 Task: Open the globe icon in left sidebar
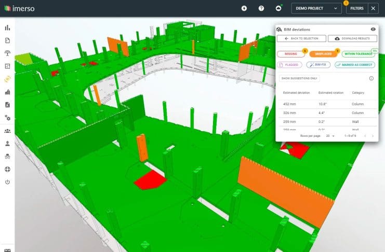7,169
